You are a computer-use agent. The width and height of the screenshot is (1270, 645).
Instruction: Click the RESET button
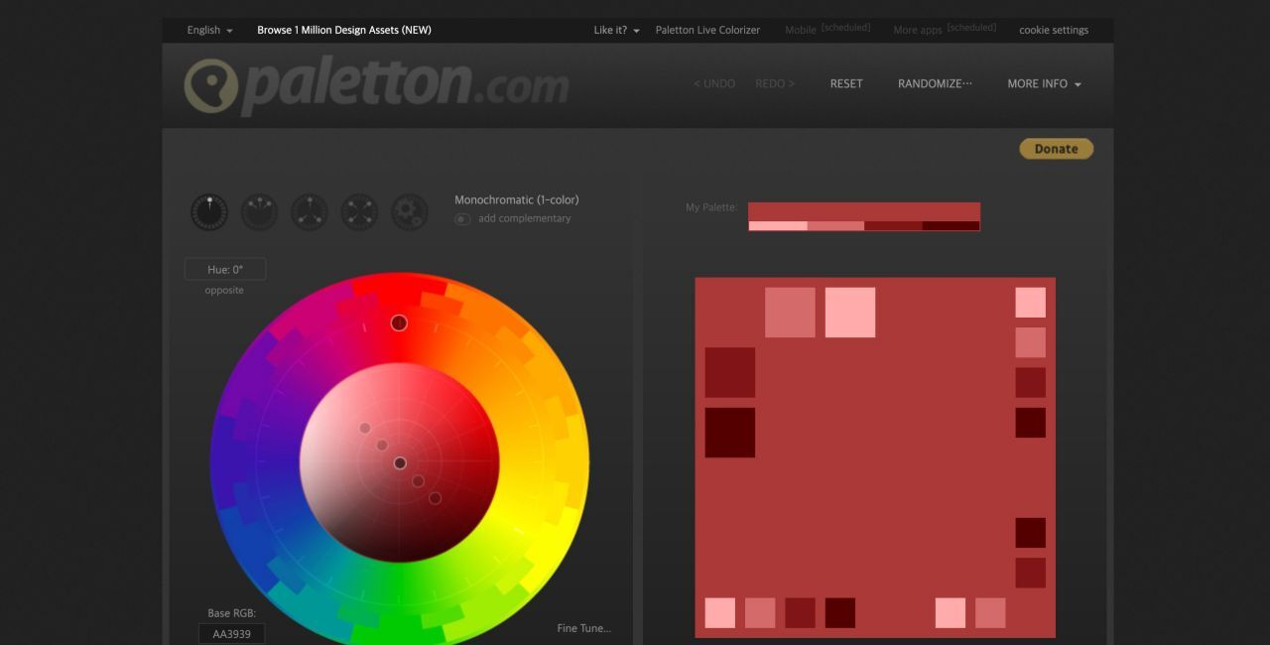click(x=846, y=83)
